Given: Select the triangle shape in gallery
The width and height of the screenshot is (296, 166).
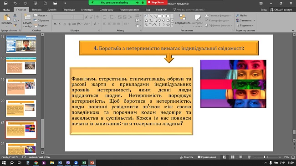Looking at the screenshot, I should point(147,20).
